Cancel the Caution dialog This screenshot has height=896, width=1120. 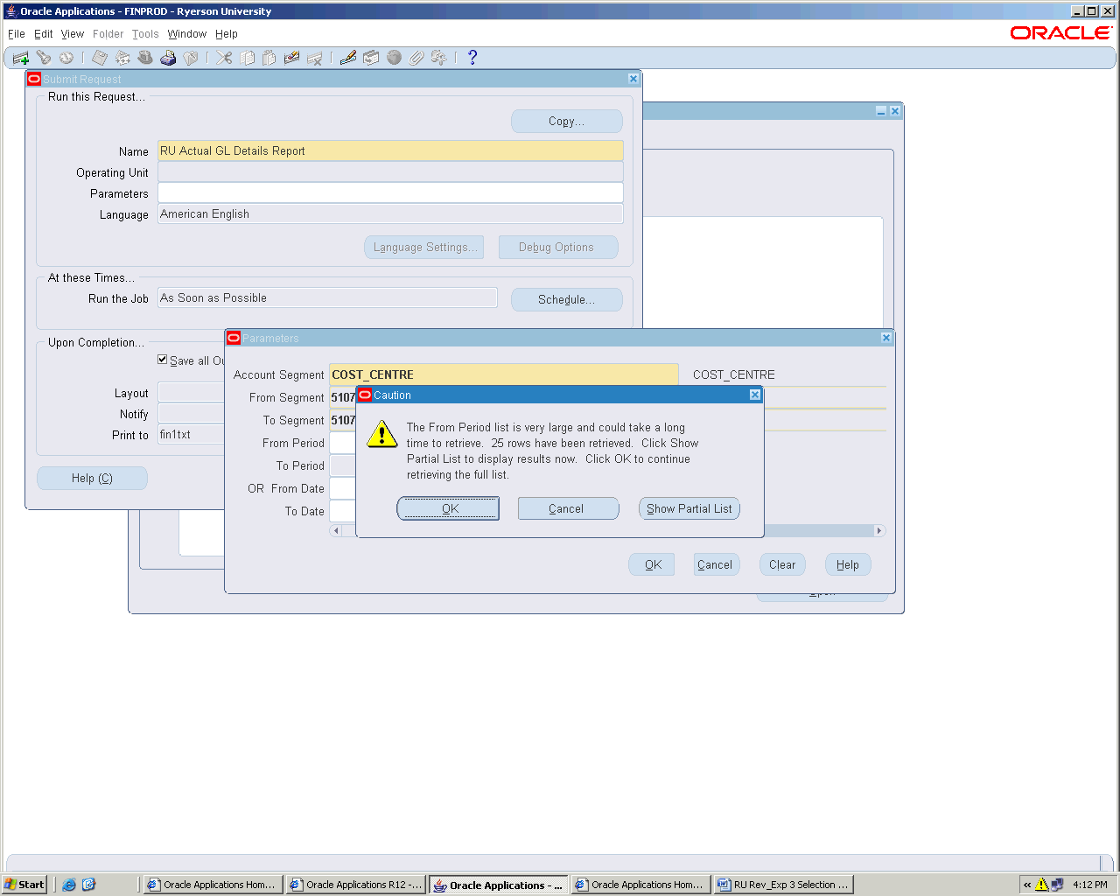[x=568, y=508]
